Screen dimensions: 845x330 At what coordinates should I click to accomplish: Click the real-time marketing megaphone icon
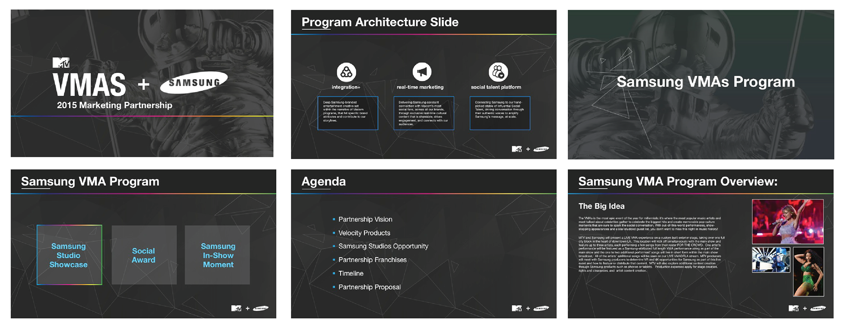click(422, 72)
